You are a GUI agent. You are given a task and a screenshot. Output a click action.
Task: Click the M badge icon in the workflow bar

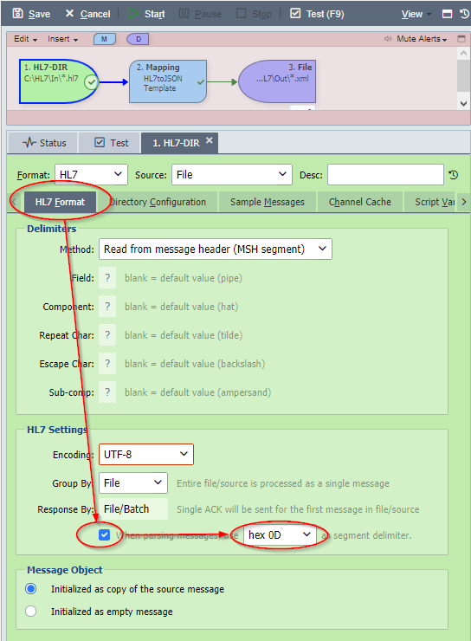click(105, 39)
